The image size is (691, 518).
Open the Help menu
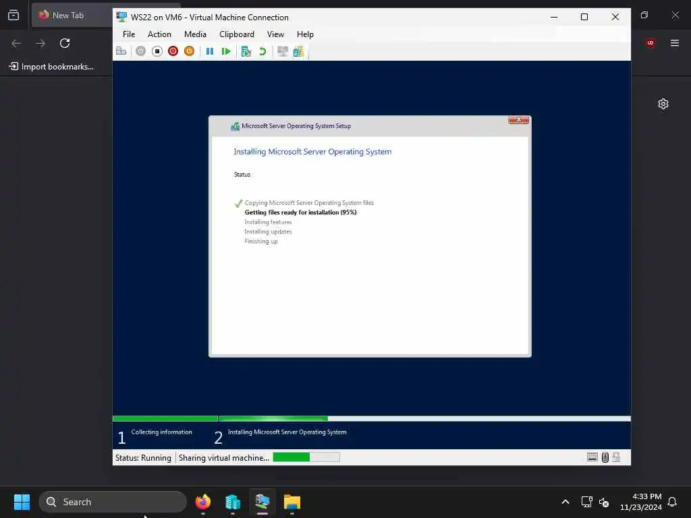305,34
